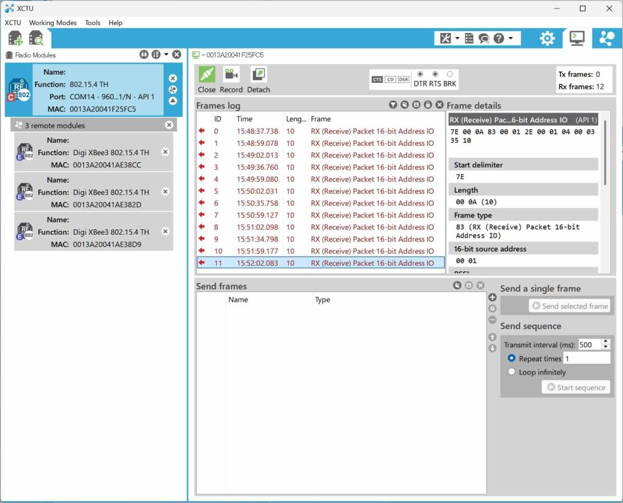This screenshot has width=623, height=503.
Task: Close the 3 remote modules list
Action: pyautogui.click(x=169, y=125)
